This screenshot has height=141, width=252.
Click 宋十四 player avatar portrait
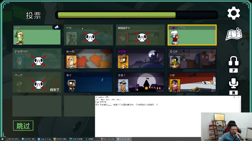tap(72, 62)
